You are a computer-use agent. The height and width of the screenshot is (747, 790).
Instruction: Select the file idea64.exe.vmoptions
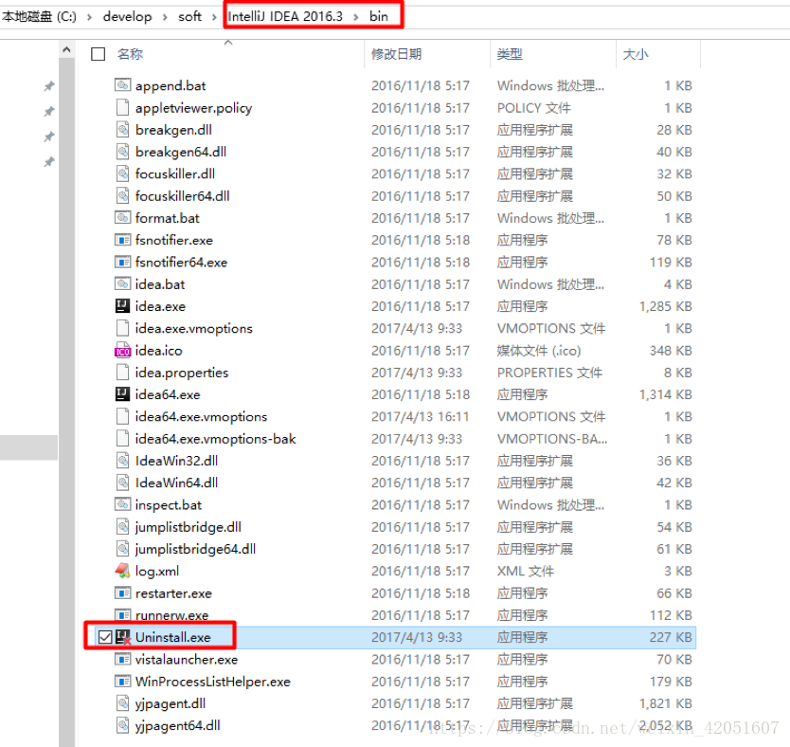[x=201, y=416]
